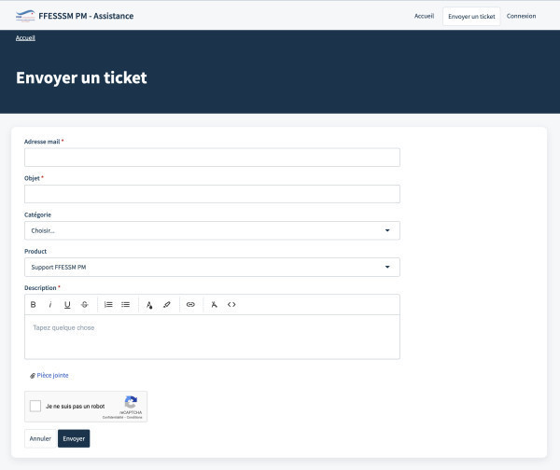This screenshot has width=560, height=470.
Task: Click the 'Envoyer un ticket' page heading
Action: [81, 77]
